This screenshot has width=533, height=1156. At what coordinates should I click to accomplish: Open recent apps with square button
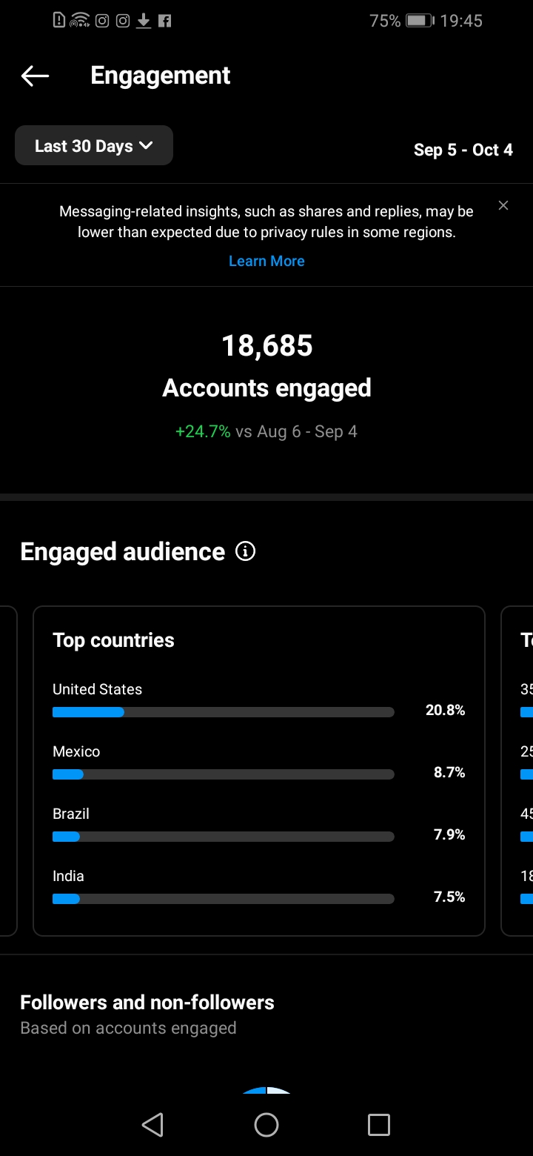(x=378, y=1125)
